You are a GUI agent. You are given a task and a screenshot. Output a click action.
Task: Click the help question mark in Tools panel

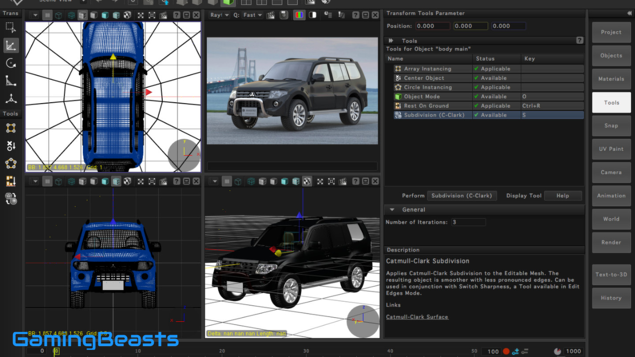(579, 41)
